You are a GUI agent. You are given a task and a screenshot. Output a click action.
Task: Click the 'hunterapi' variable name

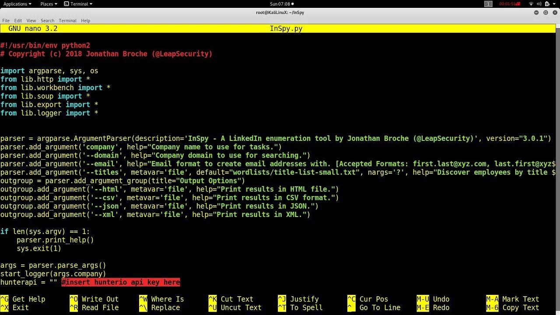18,282
